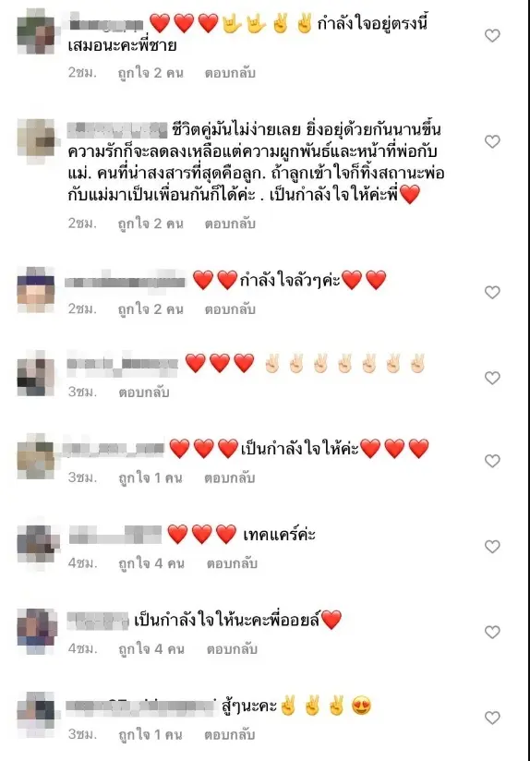The height and width of the screenshot is (761, 530).
Task: Open username of the สู้ๆนะคะ commenter
Action: [x=140, y=707]
